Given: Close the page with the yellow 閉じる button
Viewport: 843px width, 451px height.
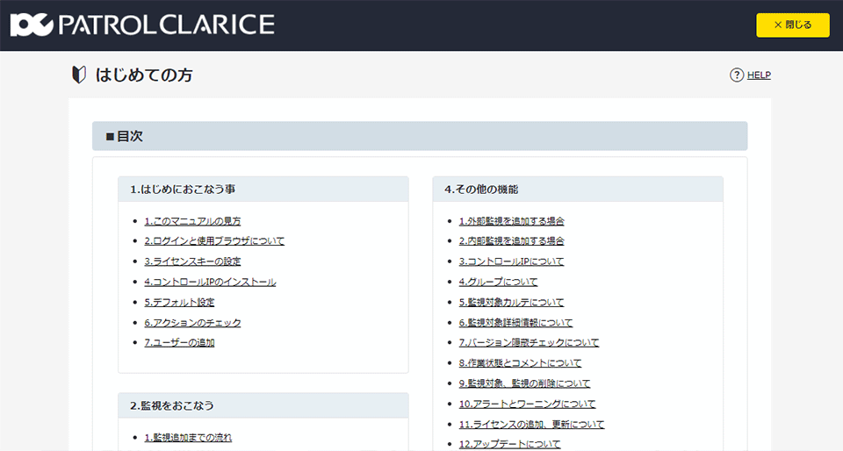Looking at the screenshot, I should (792, 25).
